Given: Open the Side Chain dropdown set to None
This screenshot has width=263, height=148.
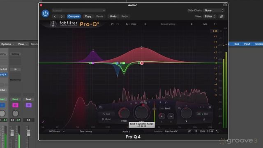Looking at the screenshot, I should pos(214,10).
